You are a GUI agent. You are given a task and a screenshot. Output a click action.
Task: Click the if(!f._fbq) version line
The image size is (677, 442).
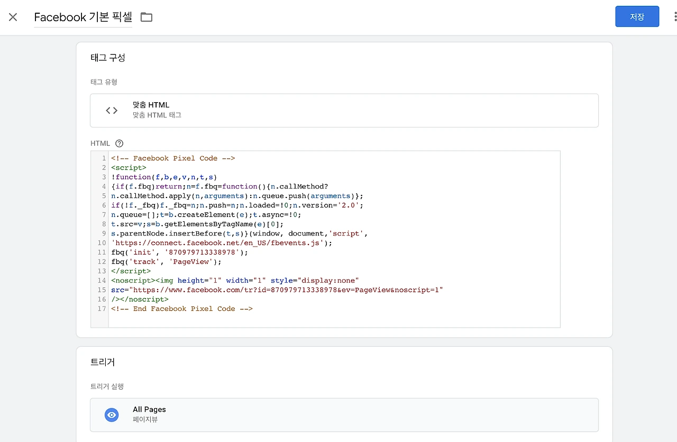click(237, 205)
